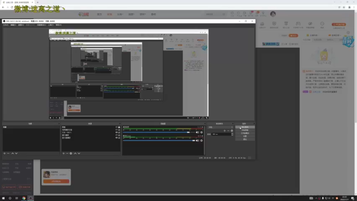This screenshot has width=357, height=201.
Task: Click orange button on the bottom popup card
Action: click(x=56, y=181)
